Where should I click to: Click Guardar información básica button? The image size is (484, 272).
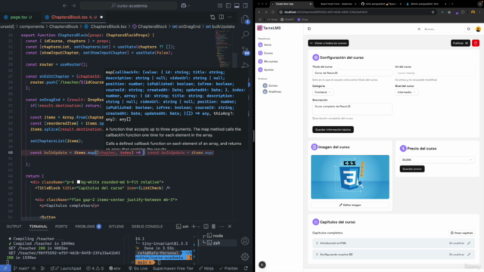[333, 129]
